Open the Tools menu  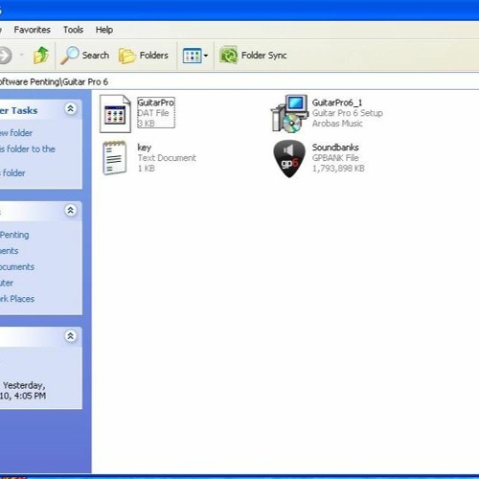[73, 30]
